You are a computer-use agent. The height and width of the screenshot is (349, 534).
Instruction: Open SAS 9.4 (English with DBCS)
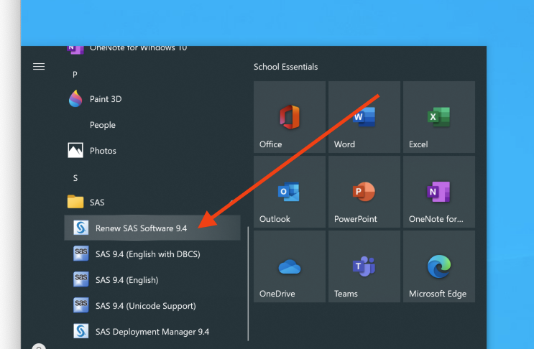(147, 254)
